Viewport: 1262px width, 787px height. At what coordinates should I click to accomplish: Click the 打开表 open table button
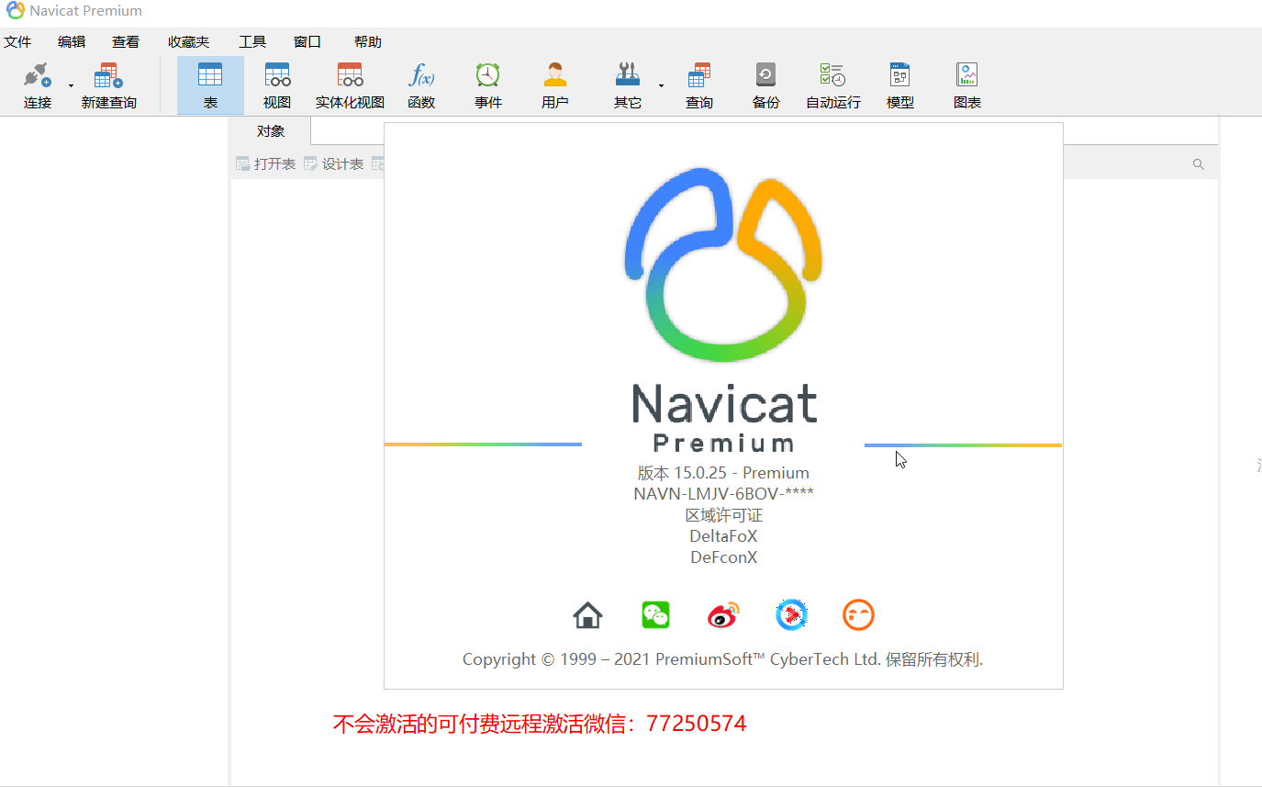pos(266,164)
